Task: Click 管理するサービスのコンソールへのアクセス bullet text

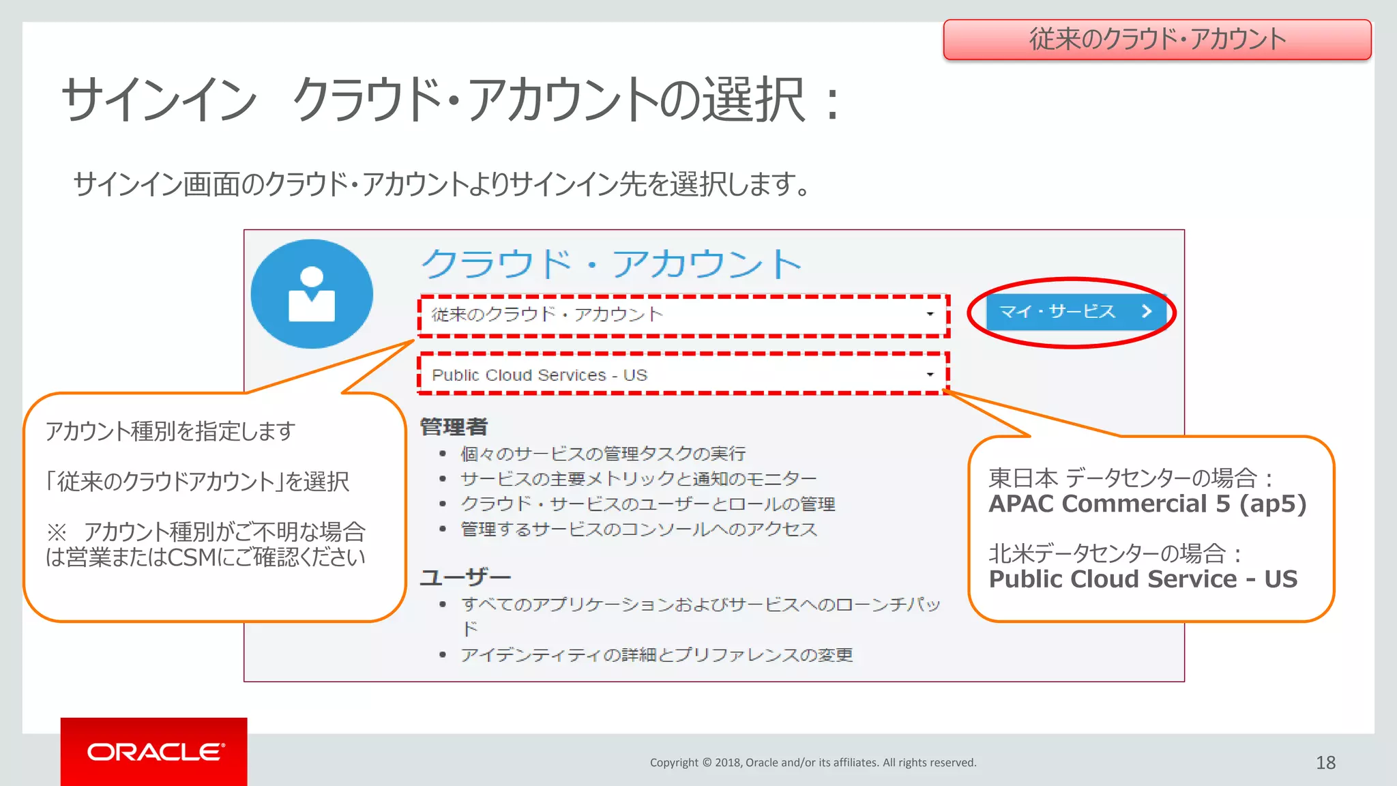Action: [638, 529]
